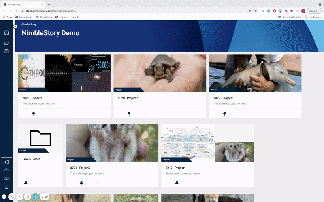Go to Home in the sidebar

(6, 33)
